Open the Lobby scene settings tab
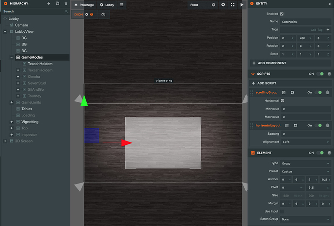Viewport: 334px width, 226px height. pos(107,5)
